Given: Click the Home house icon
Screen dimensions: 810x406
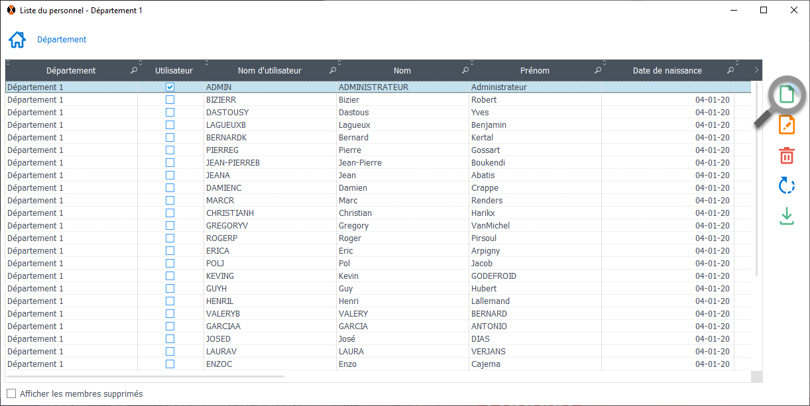Looking at the screenshot, I should point(17,40).
